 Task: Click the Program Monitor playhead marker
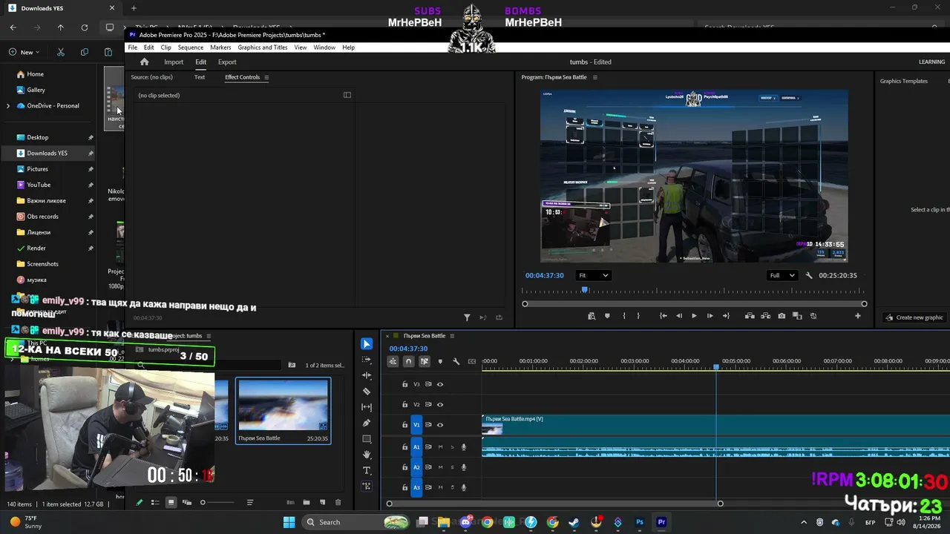[585, 291]
